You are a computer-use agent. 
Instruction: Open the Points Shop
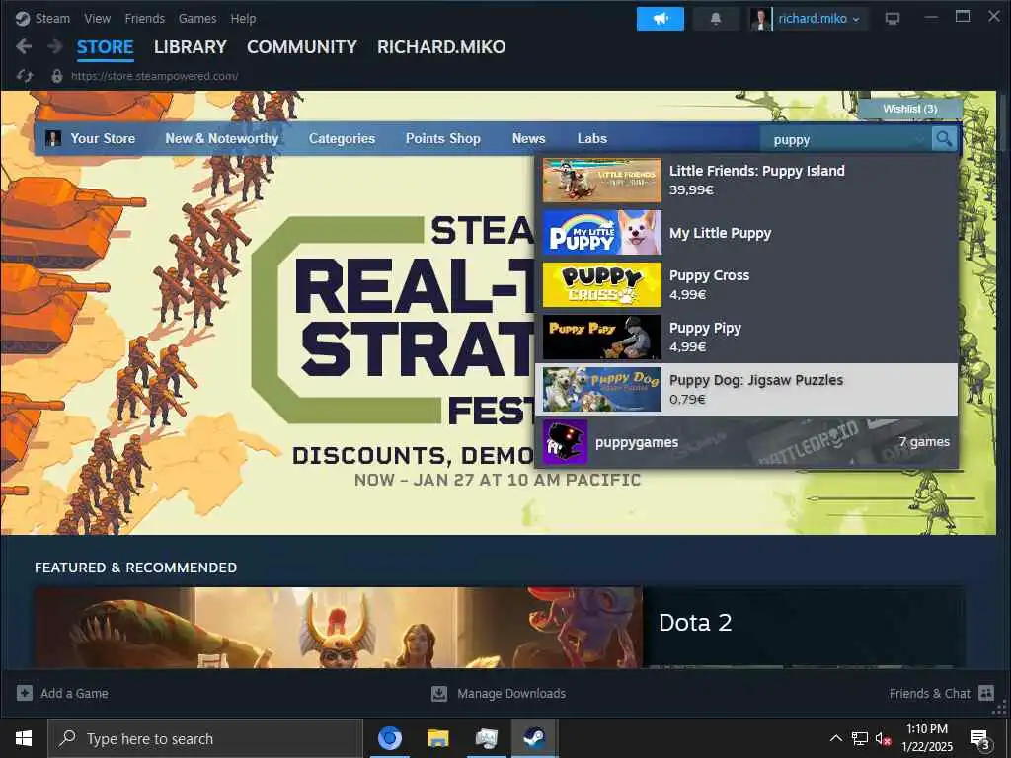(x=443, y=138)
